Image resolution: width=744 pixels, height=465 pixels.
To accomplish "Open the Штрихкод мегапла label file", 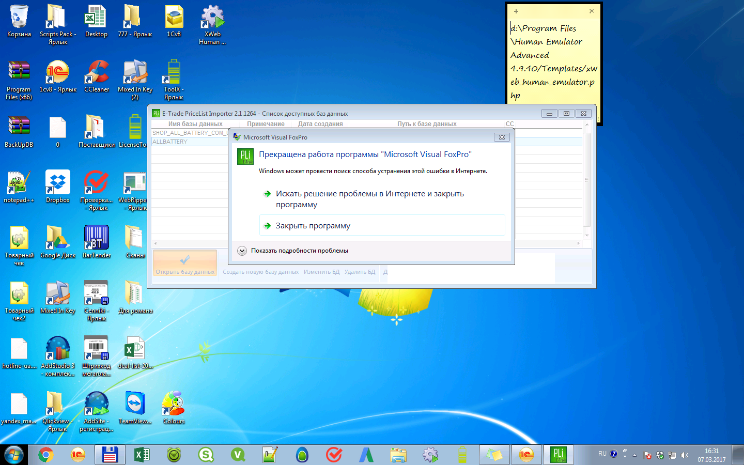I will click(97, 357).
